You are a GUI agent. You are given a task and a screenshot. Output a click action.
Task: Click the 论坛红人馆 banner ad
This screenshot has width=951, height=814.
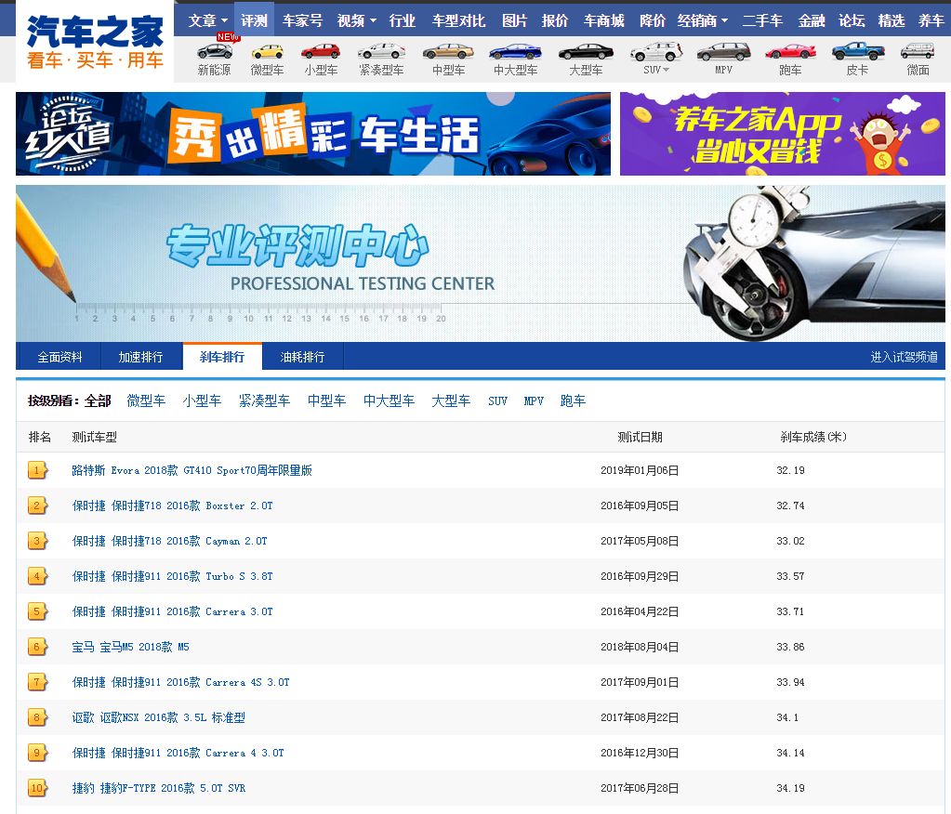point(313,134)
